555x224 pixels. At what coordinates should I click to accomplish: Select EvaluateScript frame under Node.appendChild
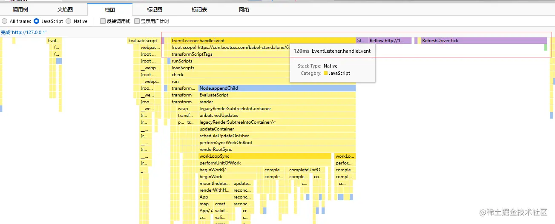pos(277,95)
